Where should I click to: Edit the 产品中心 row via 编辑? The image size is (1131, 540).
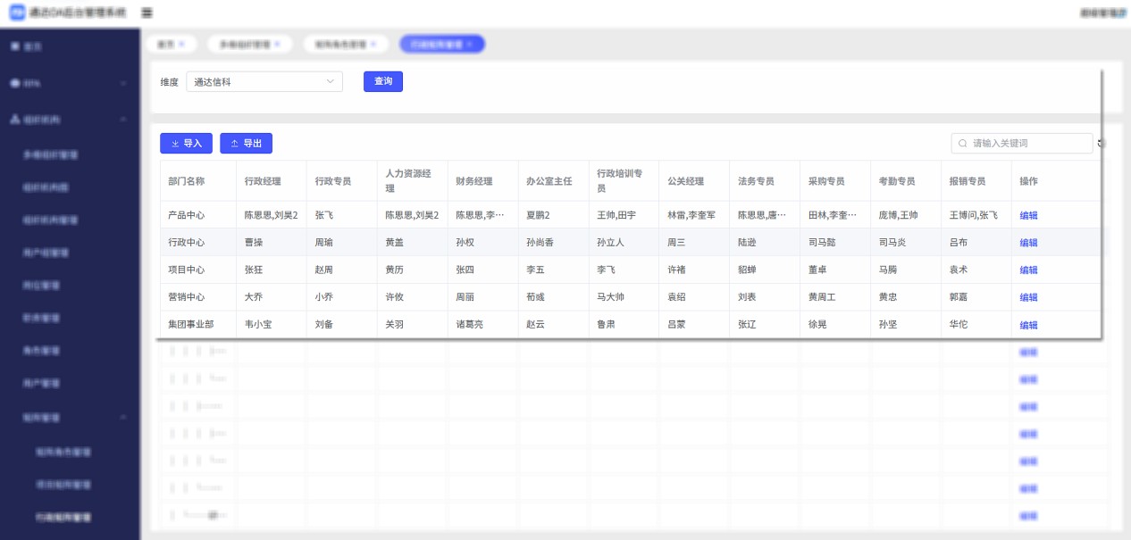coord(1028,215)
